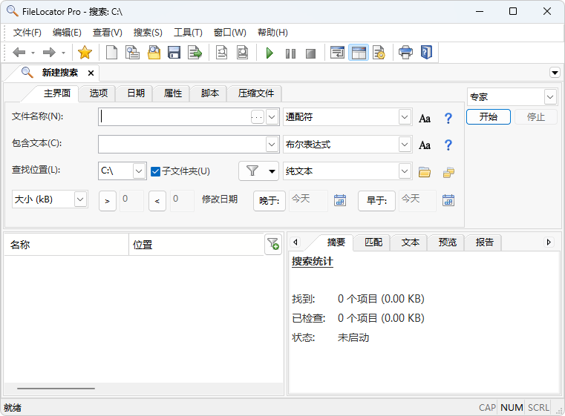Click the forward navigation arrow
The height and width of the screenshot is (416, 565).
49,53
